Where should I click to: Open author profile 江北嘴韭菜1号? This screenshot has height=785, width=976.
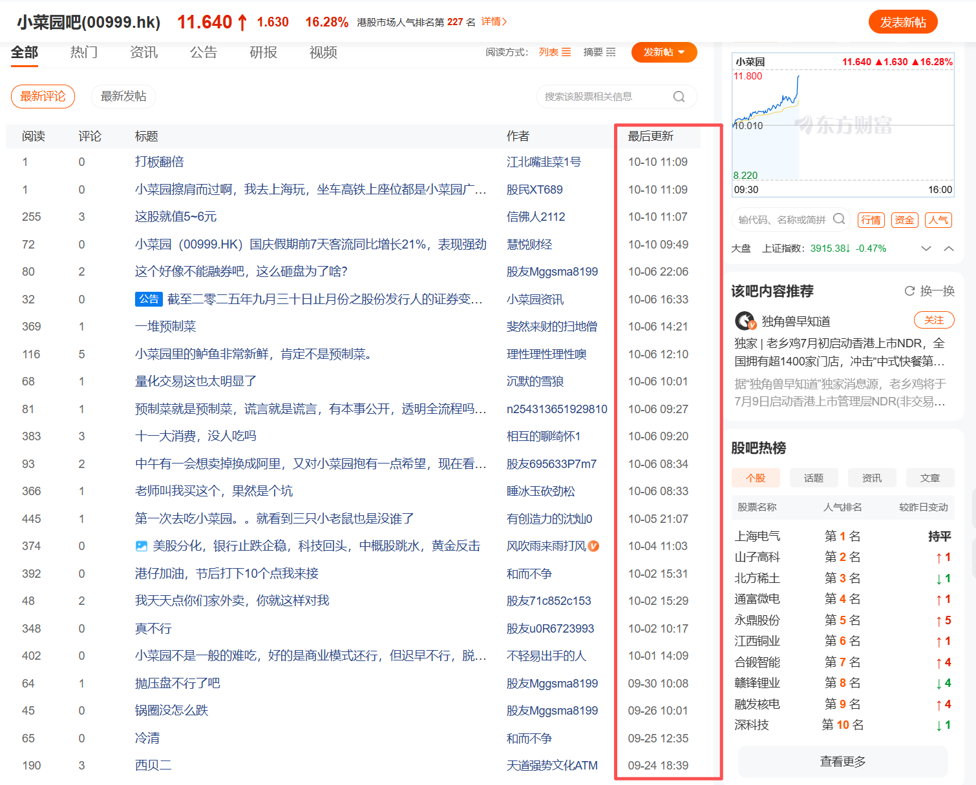coord(544,162)
